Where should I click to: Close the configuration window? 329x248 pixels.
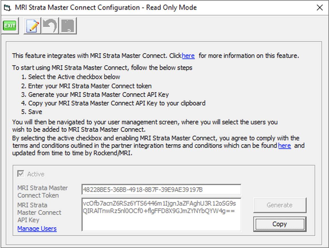coord(320,8)
